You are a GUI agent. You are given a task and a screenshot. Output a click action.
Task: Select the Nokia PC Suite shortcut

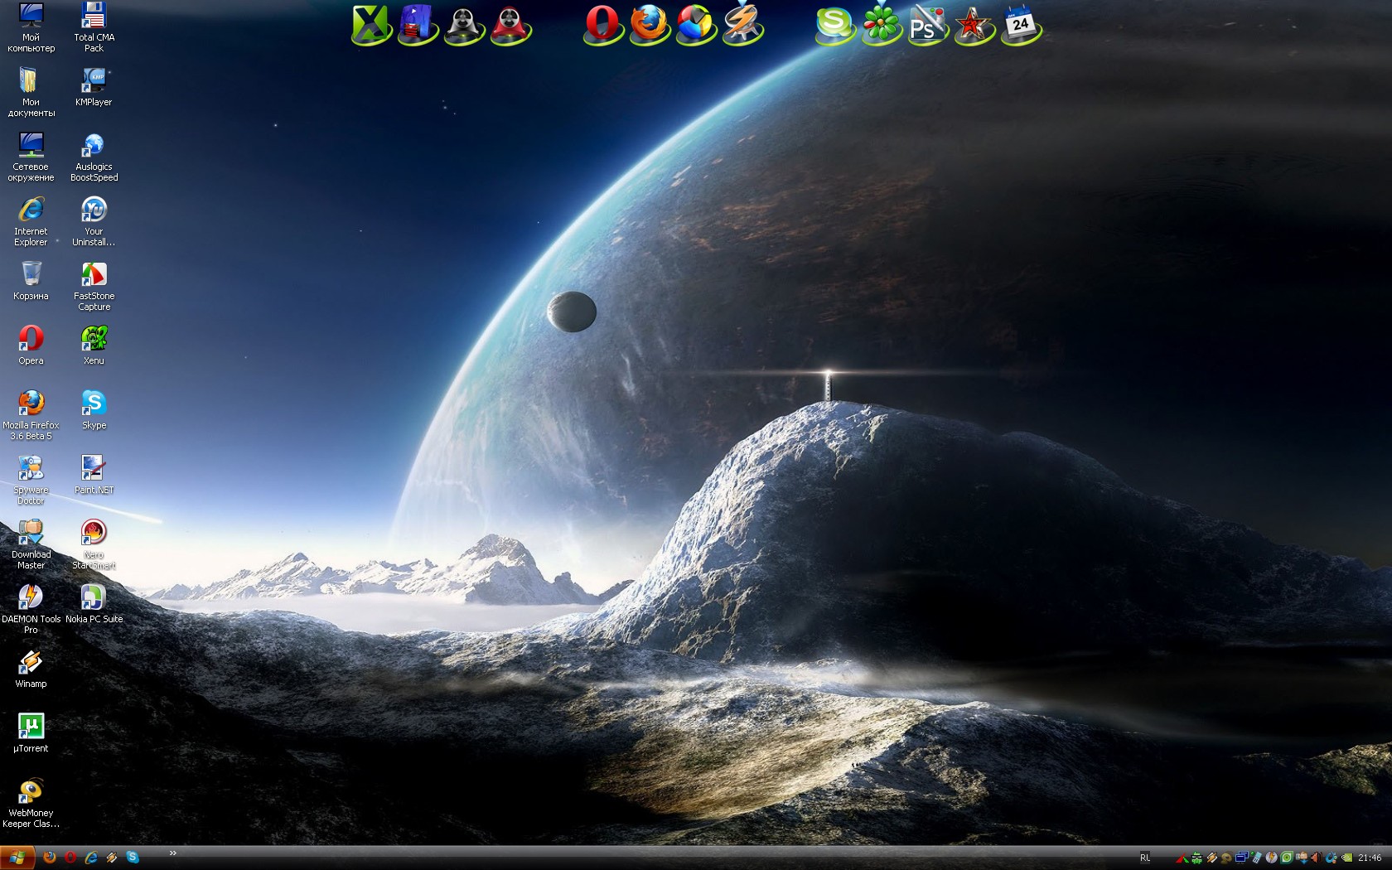pos(94,602)
